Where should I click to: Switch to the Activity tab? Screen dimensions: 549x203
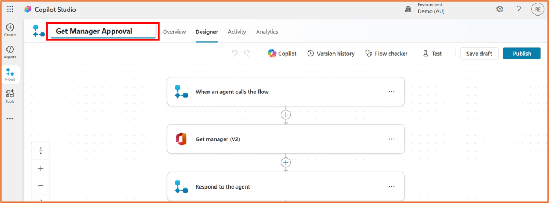click(236, 32)
